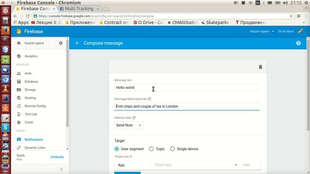Click the Message label input field
The width and height of the screenshot is (310, 174).
click(x=187, y=106)
